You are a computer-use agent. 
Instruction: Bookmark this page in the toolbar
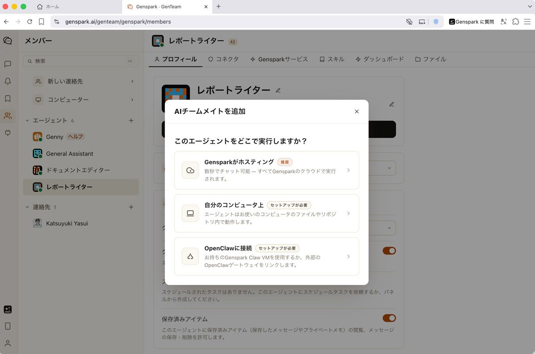(x=41, y=21)
